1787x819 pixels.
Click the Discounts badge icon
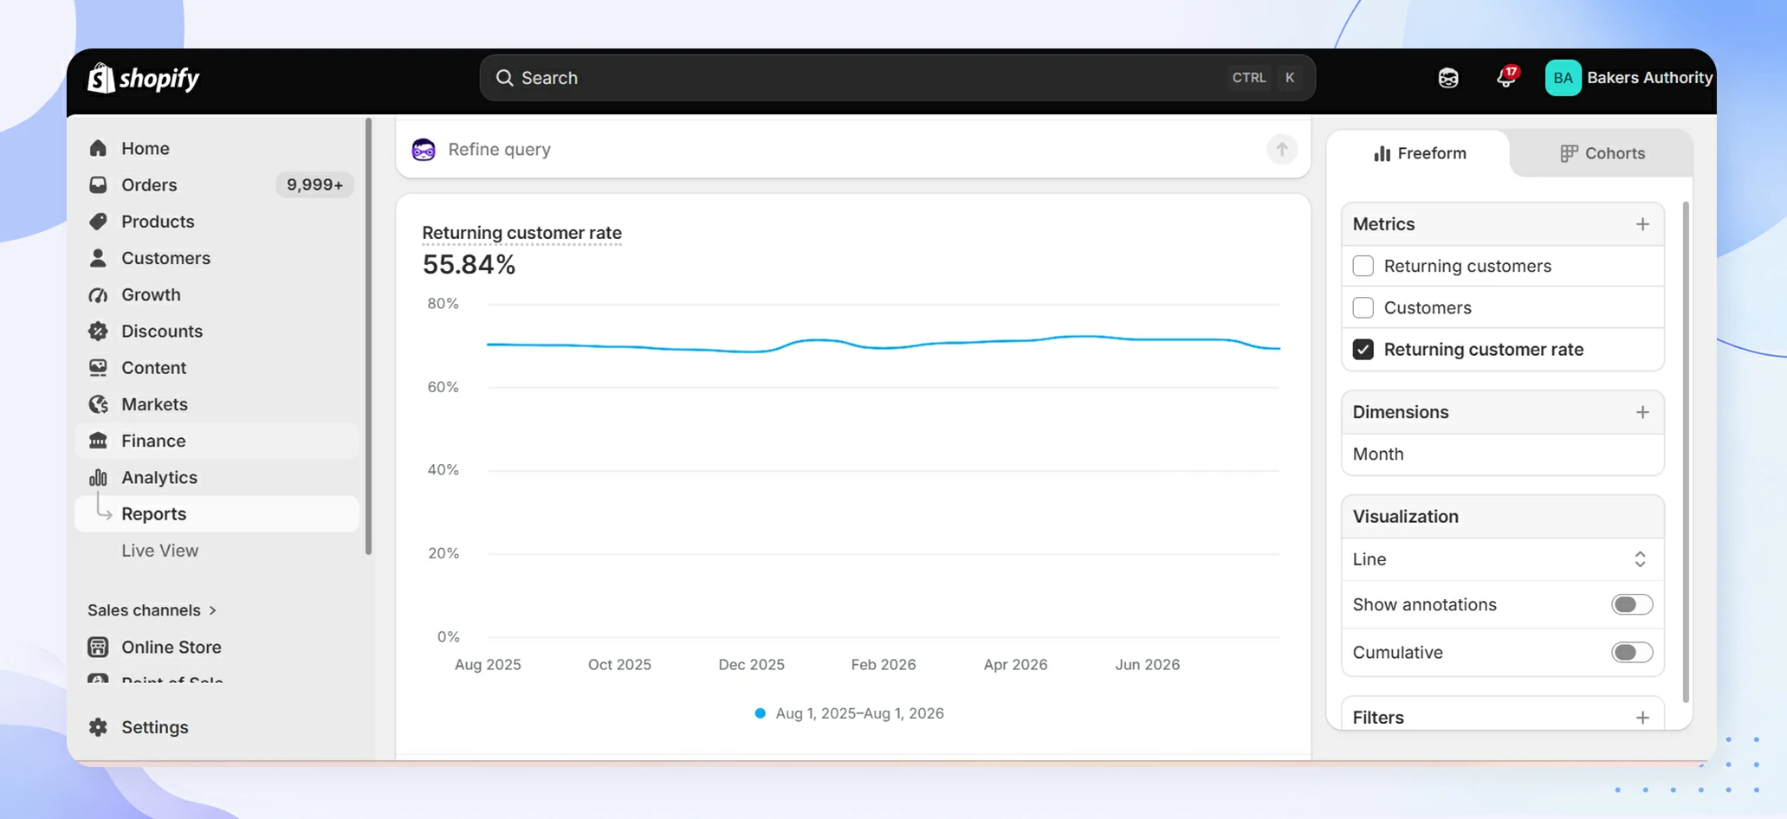click(x=98, y=331)
